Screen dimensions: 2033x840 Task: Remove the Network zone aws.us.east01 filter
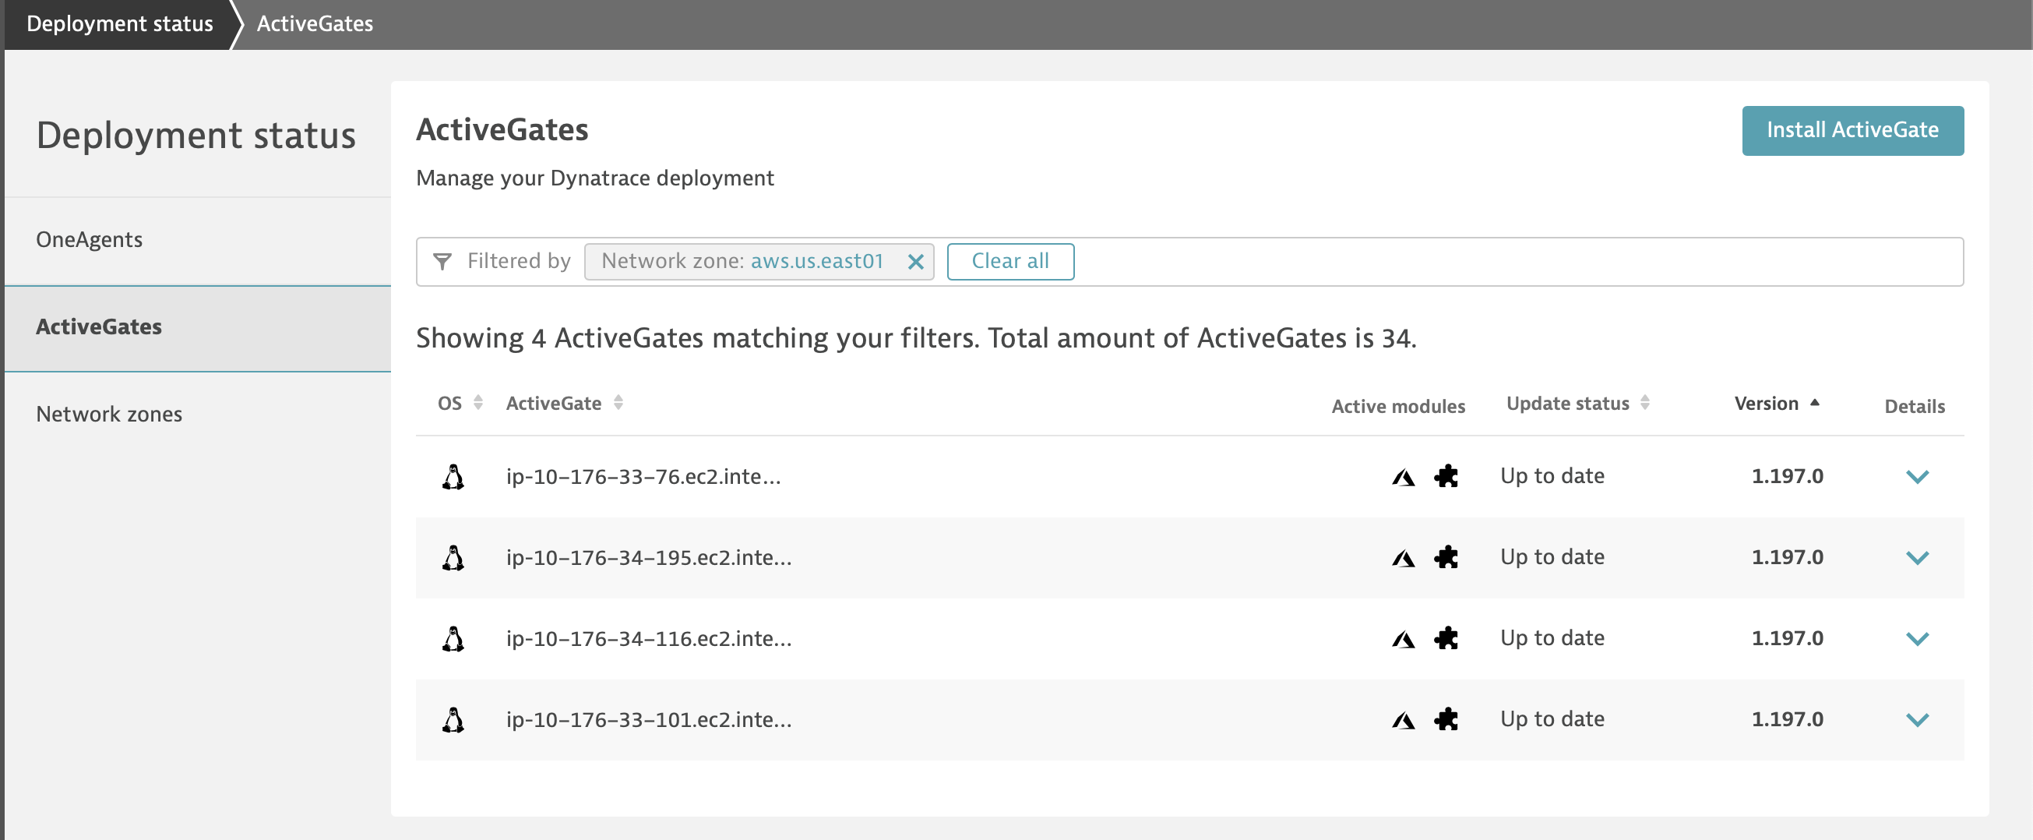tap(915, 262)
